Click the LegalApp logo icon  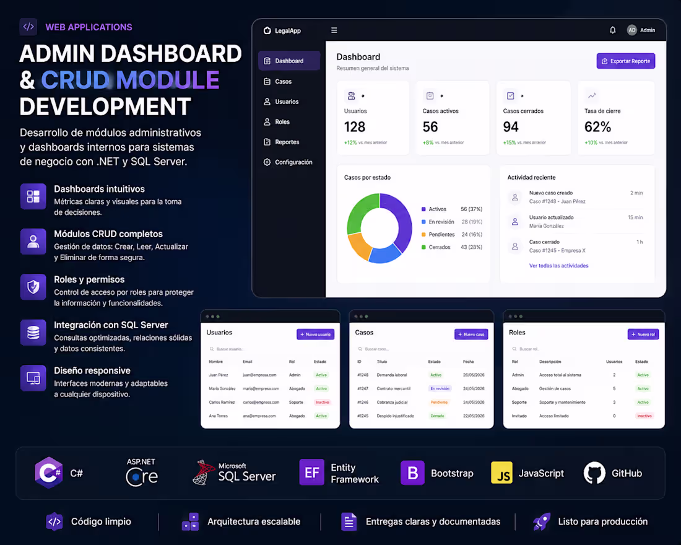point(267,30)
